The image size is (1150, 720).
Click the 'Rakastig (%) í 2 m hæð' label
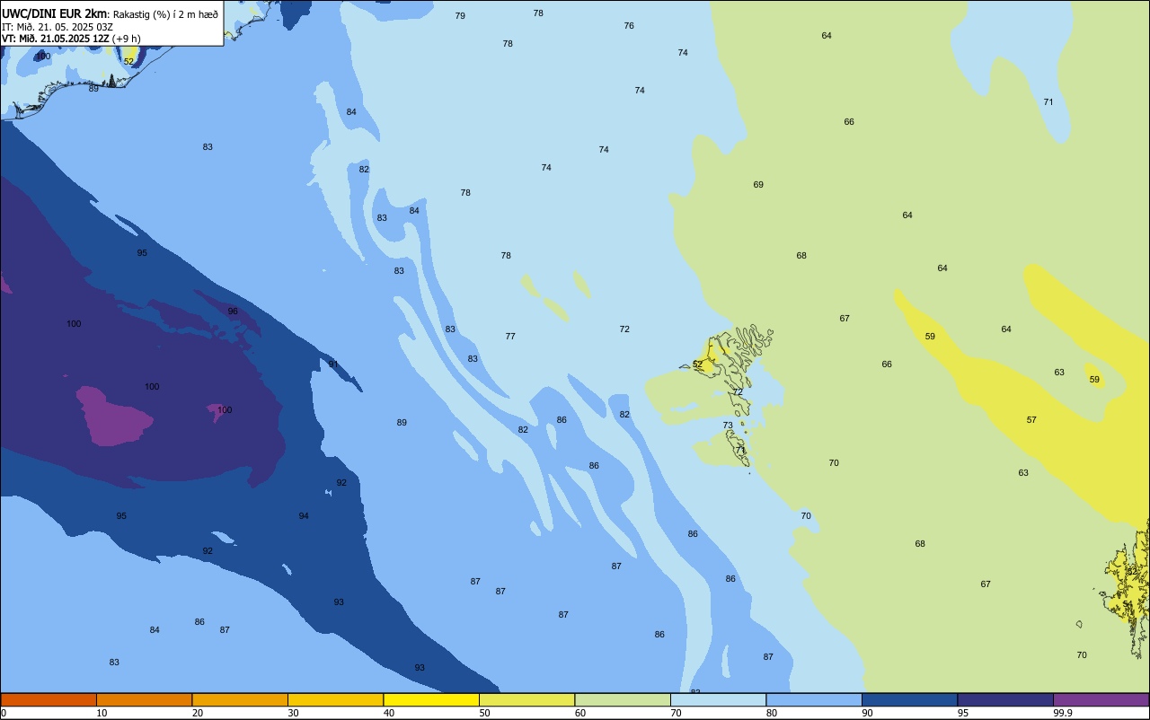(165, 13)
